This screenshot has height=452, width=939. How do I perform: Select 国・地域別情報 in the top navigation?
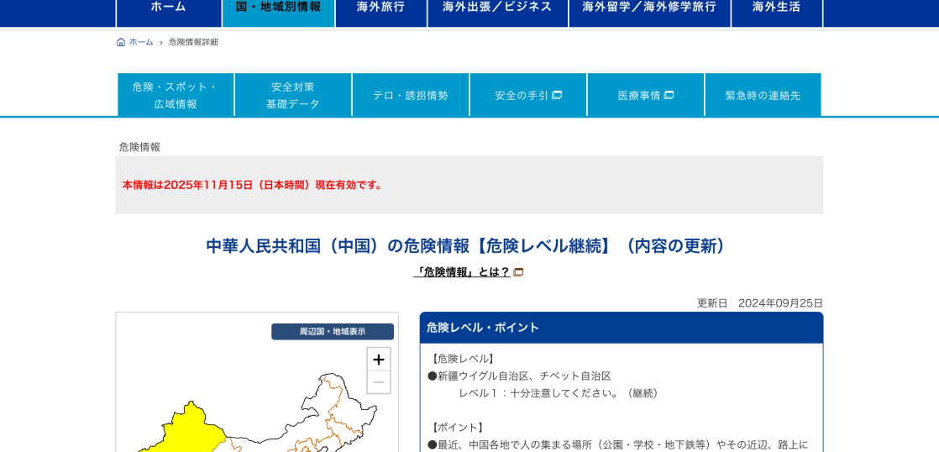(278, 8)
